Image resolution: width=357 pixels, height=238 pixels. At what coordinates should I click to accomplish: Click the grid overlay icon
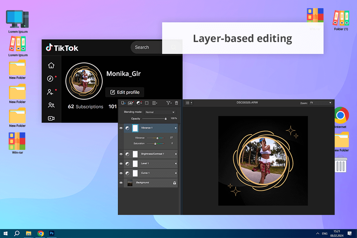187,103
